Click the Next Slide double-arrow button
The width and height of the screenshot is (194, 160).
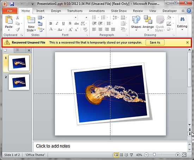(x=190, y=134)
